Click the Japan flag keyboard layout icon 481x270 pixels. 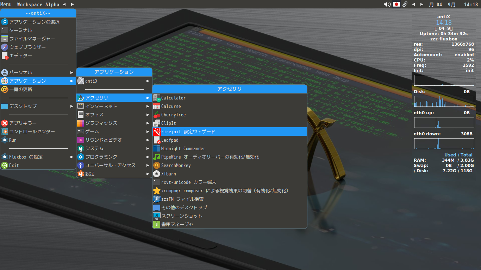pos(396,4)
